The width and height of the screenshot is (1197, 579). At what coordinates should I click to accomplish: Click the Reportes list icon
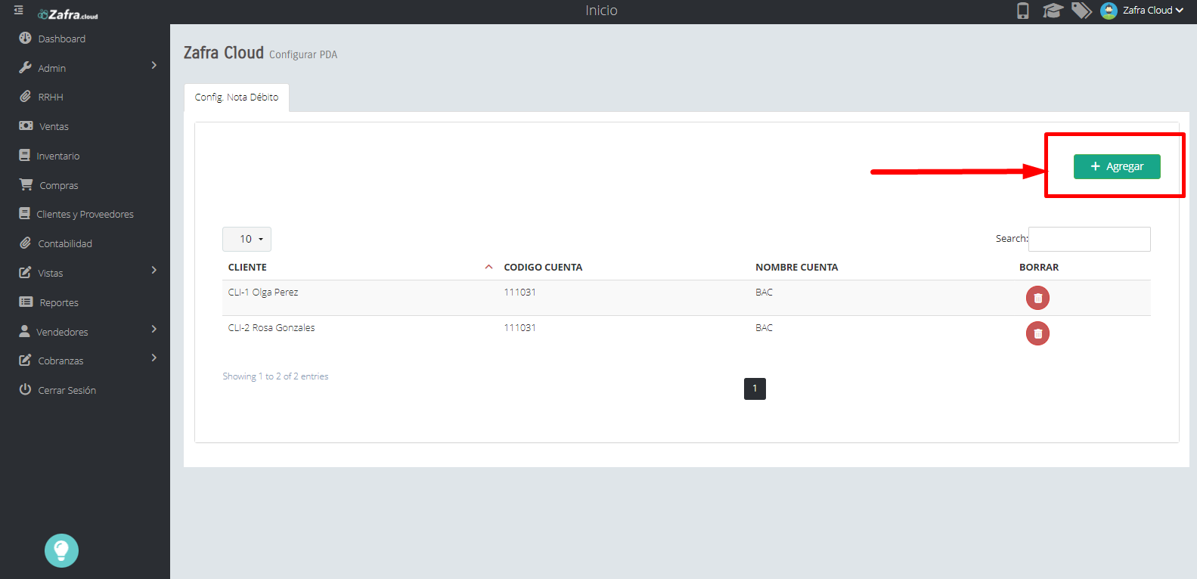[26, 302]
